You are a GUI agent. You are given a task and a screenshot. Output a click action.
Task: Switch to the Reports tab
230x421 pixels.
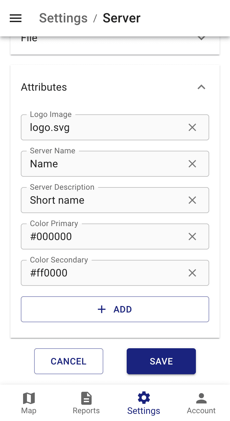pos(86,403)
